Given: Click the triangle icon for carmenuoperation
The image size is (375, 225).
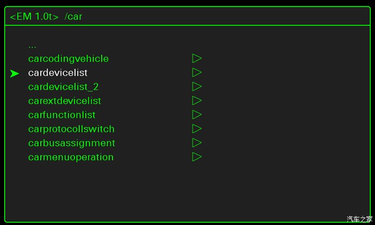Looking at the screenshot, I should (197, 157).
